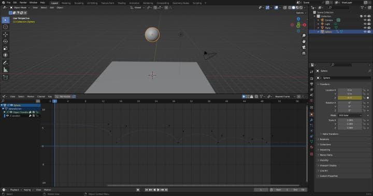This screenshot has height=196, width=373.
Task: Expand the Collections panel
Action: pos(325,145)
